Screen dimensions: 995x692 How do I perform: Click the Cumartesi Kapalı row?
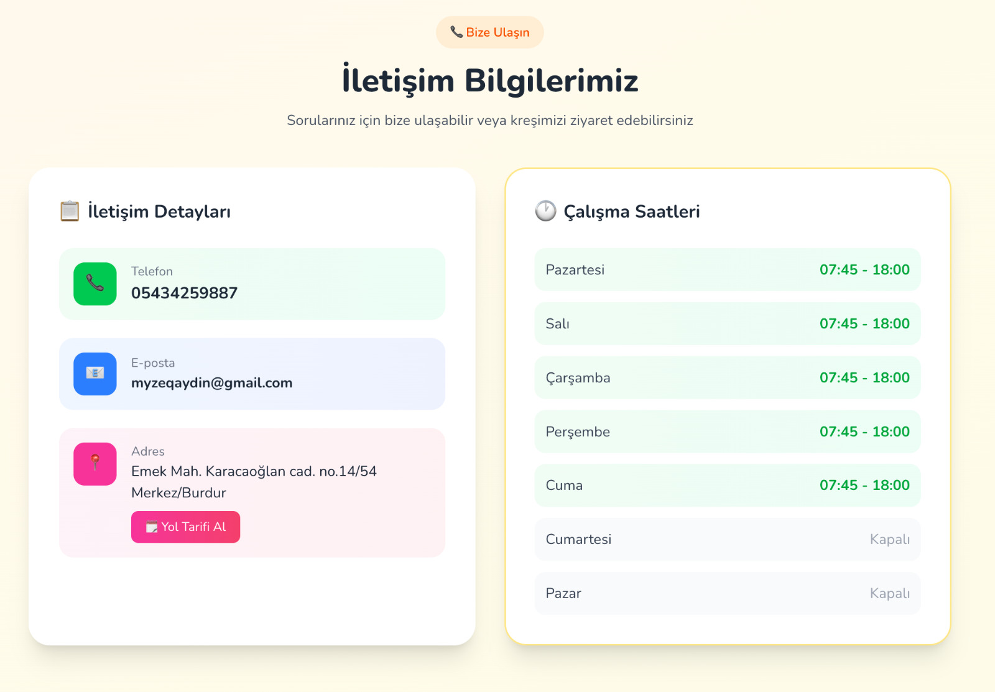click(x=727, y=540)
